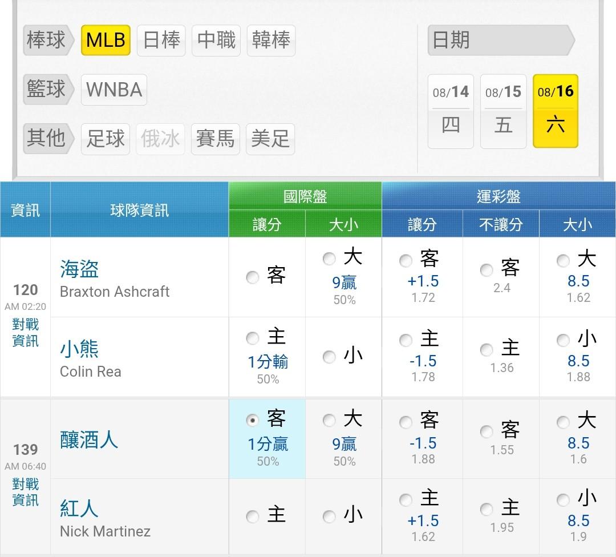Click the 球隊資訊 column header
Screen dimensions: 616x557
point(140,210)
